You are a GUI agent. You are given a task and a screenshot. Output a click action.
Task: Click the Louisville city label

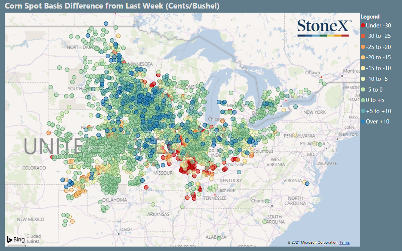[x=235, y=165]
